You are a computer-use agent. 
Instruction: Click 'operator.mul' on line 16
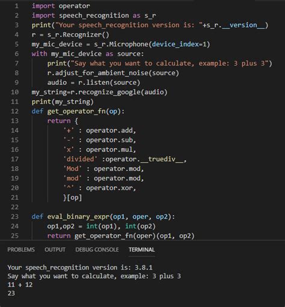click(109, 150)
